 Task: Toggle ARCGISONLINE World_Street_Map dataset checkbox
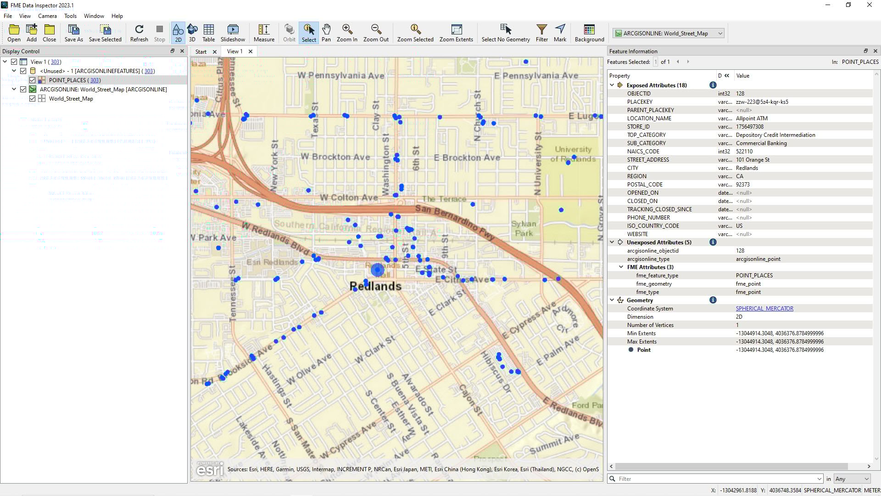[23, 89]
